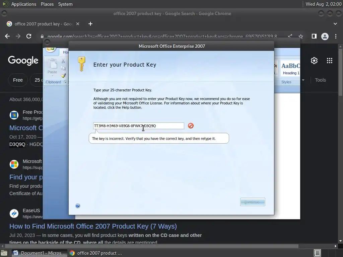Image resolution: width=343 pixels, height=257 pixels.
Task: Switch to Chrome taskbar item
Action: pos(95,253)
